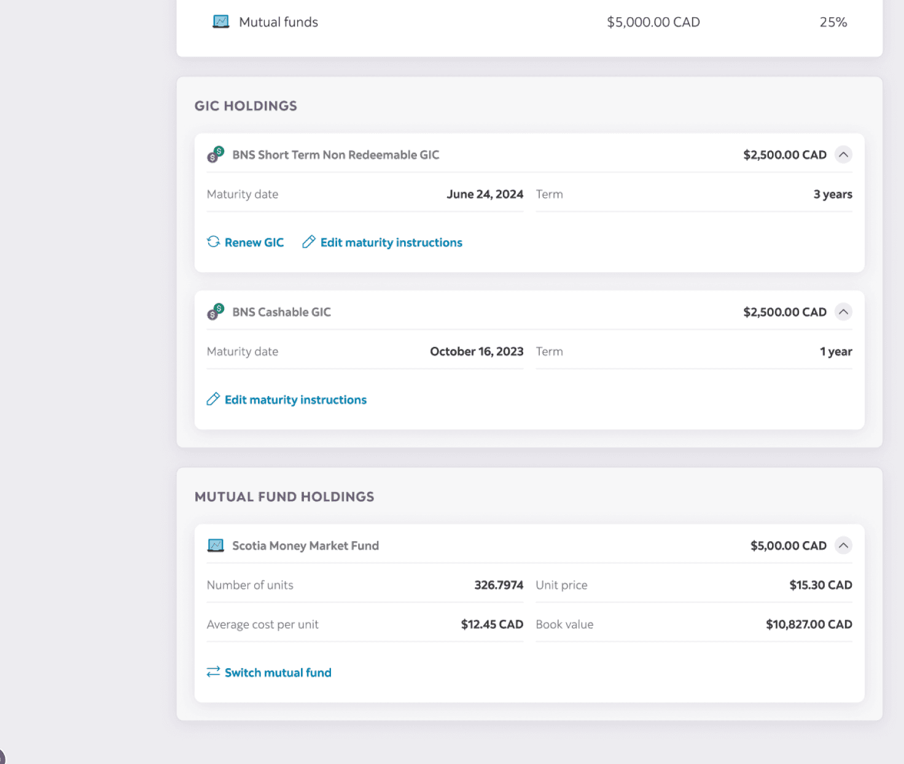Click the BNS Cashable GIC coins icon
Viewport: 904px width, 764px height.
pyautogui.click(x=216, y=312)
